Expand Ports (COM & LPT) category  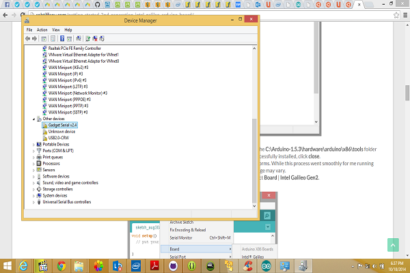coord(33,151)
